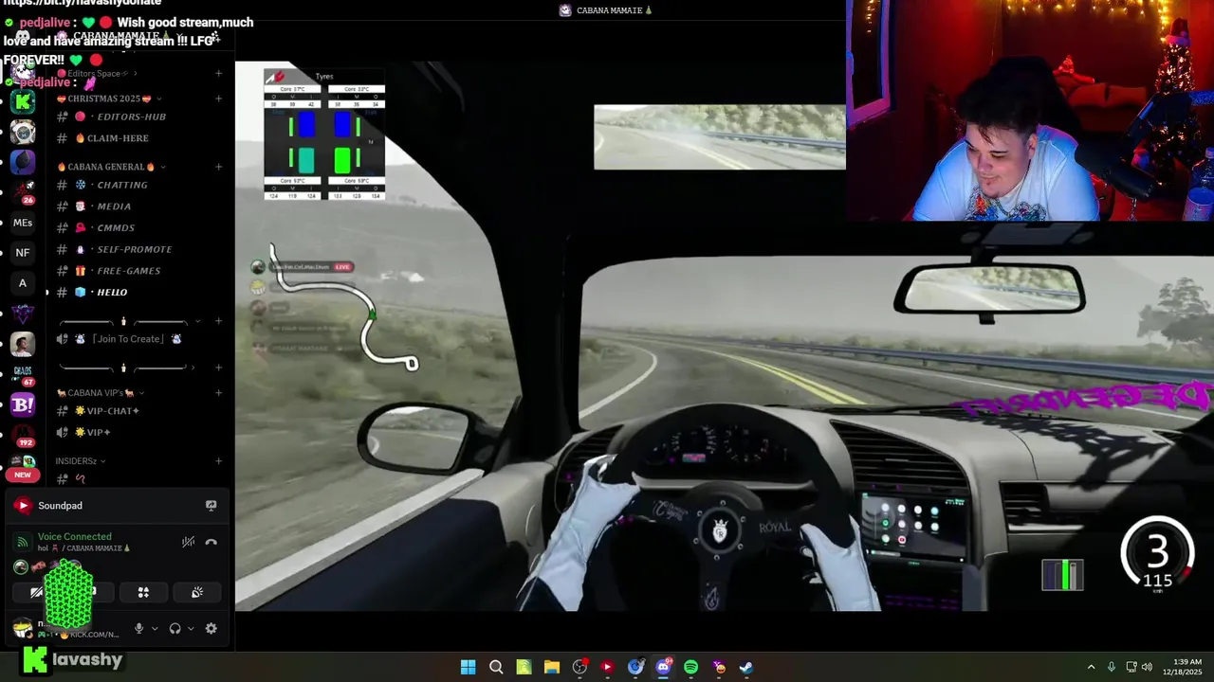Viewport: 1214px width, 682px height.
Task: Open Soundpad from taskbar
Action: point(607,667)
